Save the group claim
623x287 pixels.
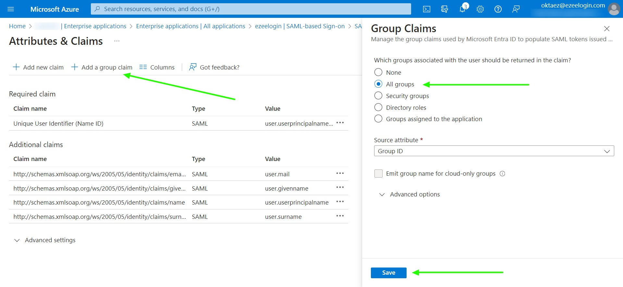pyautogui.click(x=389, y=273)
